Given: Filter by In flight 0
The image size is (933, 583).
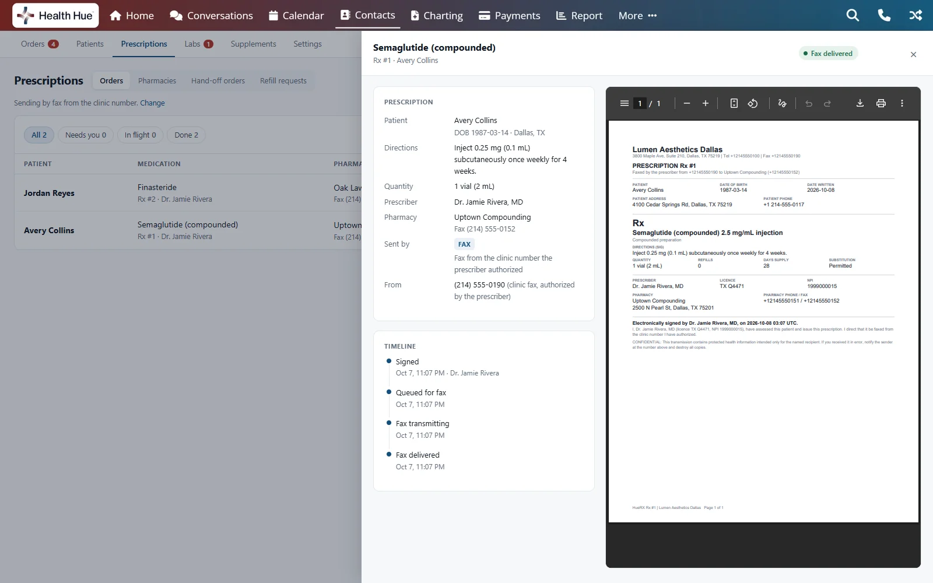Looking at the screenshot, I should click(140, 135).
